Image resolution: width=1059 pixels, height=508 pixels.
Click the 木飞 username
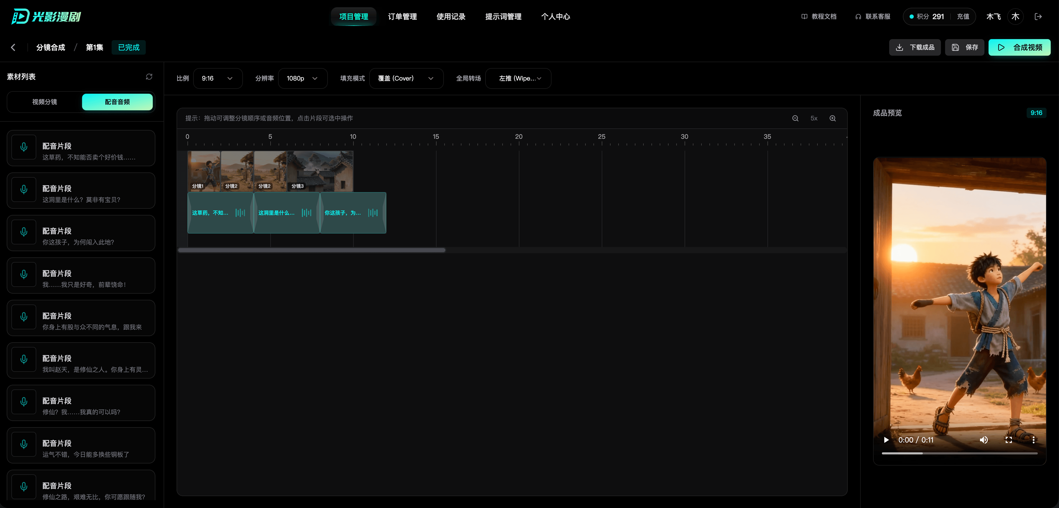tap(993, 16)
